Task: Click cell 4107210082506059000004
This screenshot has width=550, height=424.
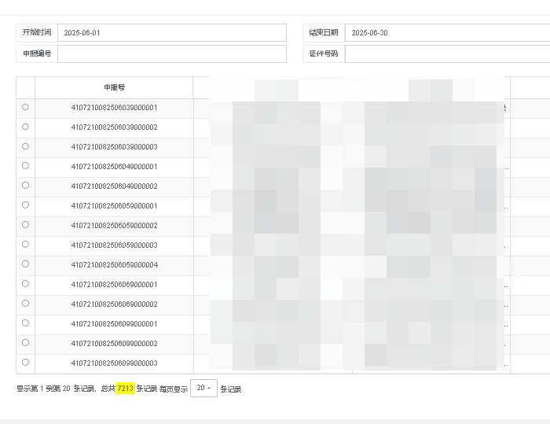Action: coord(115,265)
